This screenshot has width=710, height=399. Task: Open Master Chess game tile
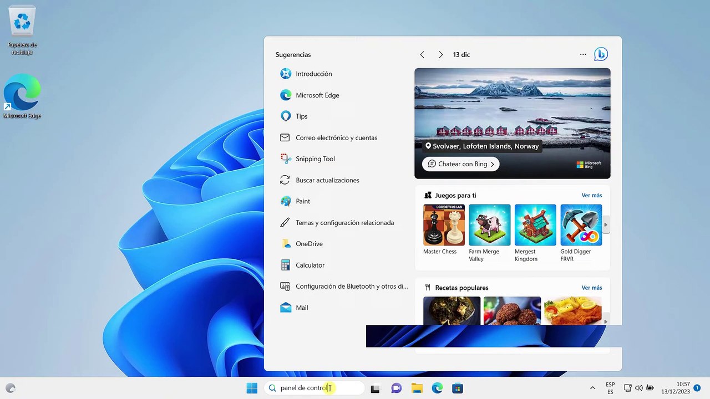point(444,229)
